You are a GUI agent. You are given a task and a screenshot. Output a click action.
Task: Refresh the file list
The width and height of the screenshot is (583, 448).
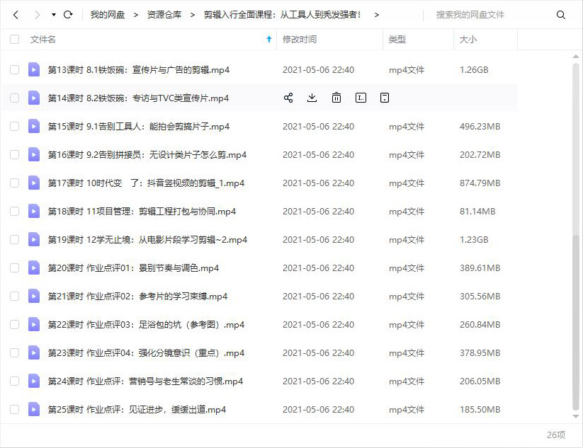pyautogui.click(x=68, y=15)
